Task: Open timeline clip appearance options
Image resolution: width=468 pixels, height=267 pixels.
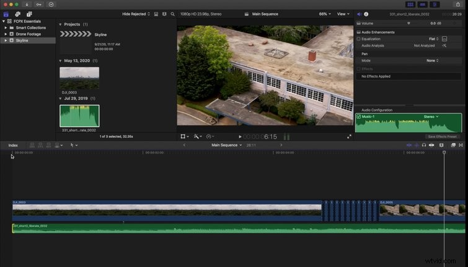Action: 441,145
